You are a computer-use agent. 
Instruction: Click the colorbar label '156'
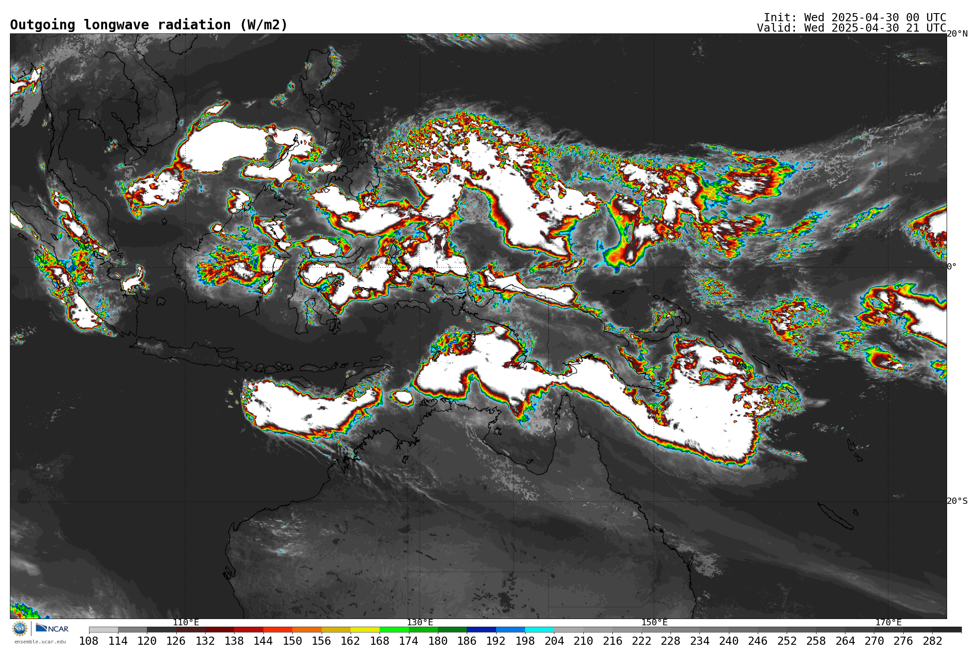click(321, 641)
